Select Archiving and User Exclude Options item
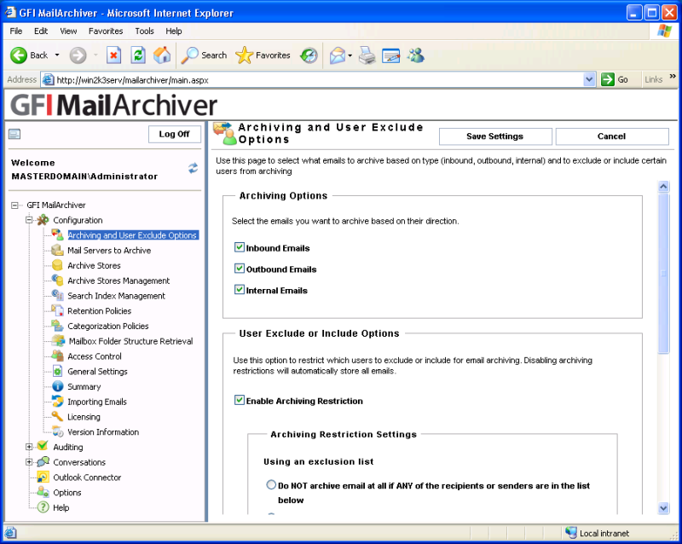This screenshot has height=544, width=682. [133, 235]
